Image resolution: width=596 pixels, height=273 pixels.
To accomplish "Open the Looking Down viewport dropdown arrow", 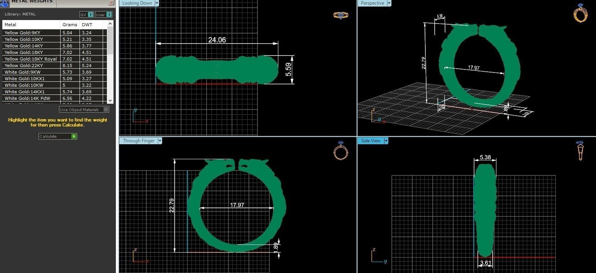I will click(157, 3).
